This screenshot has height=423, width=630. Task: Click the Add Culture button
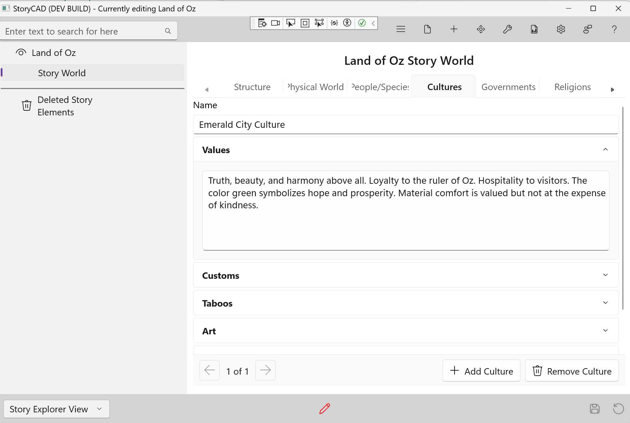[481, 371]
